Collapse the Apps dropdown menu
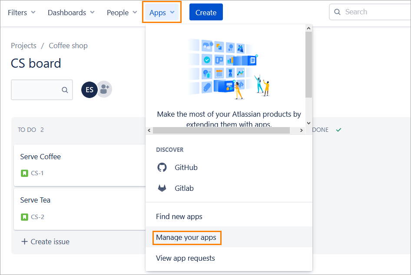The height and width of the screenshot is (275, 411). tap(162, 13)
